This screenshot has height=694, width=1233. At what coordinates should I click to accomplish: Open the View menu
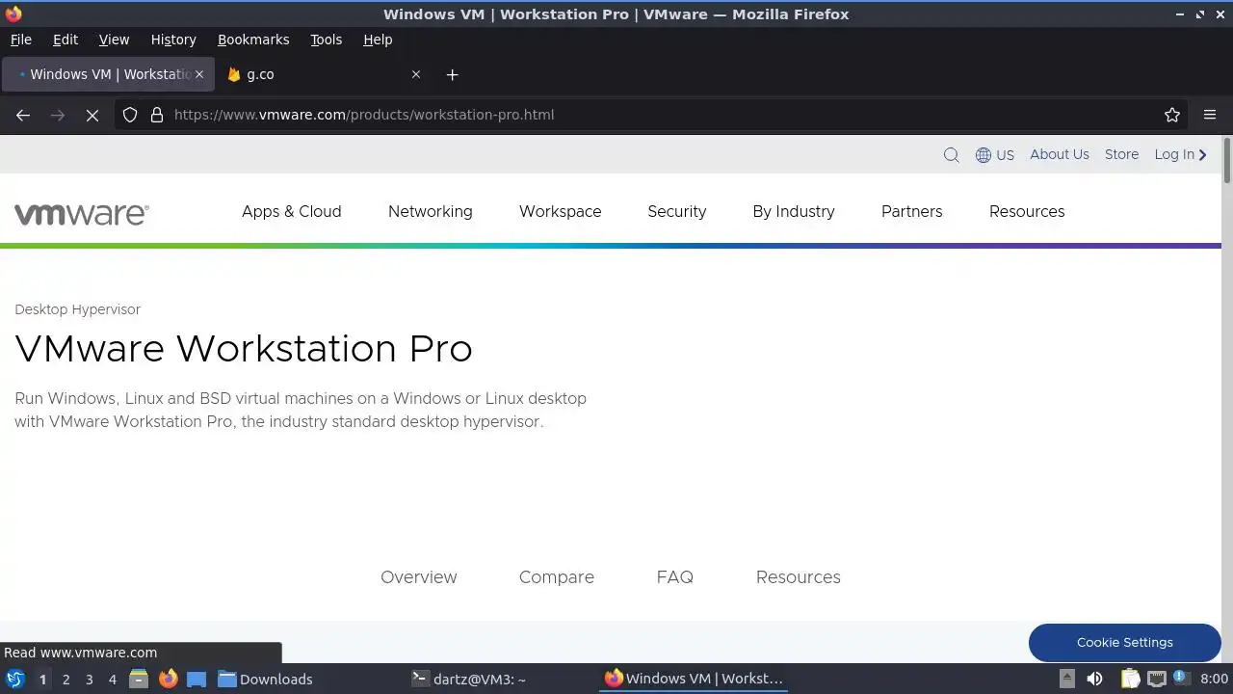coord(114,40)
